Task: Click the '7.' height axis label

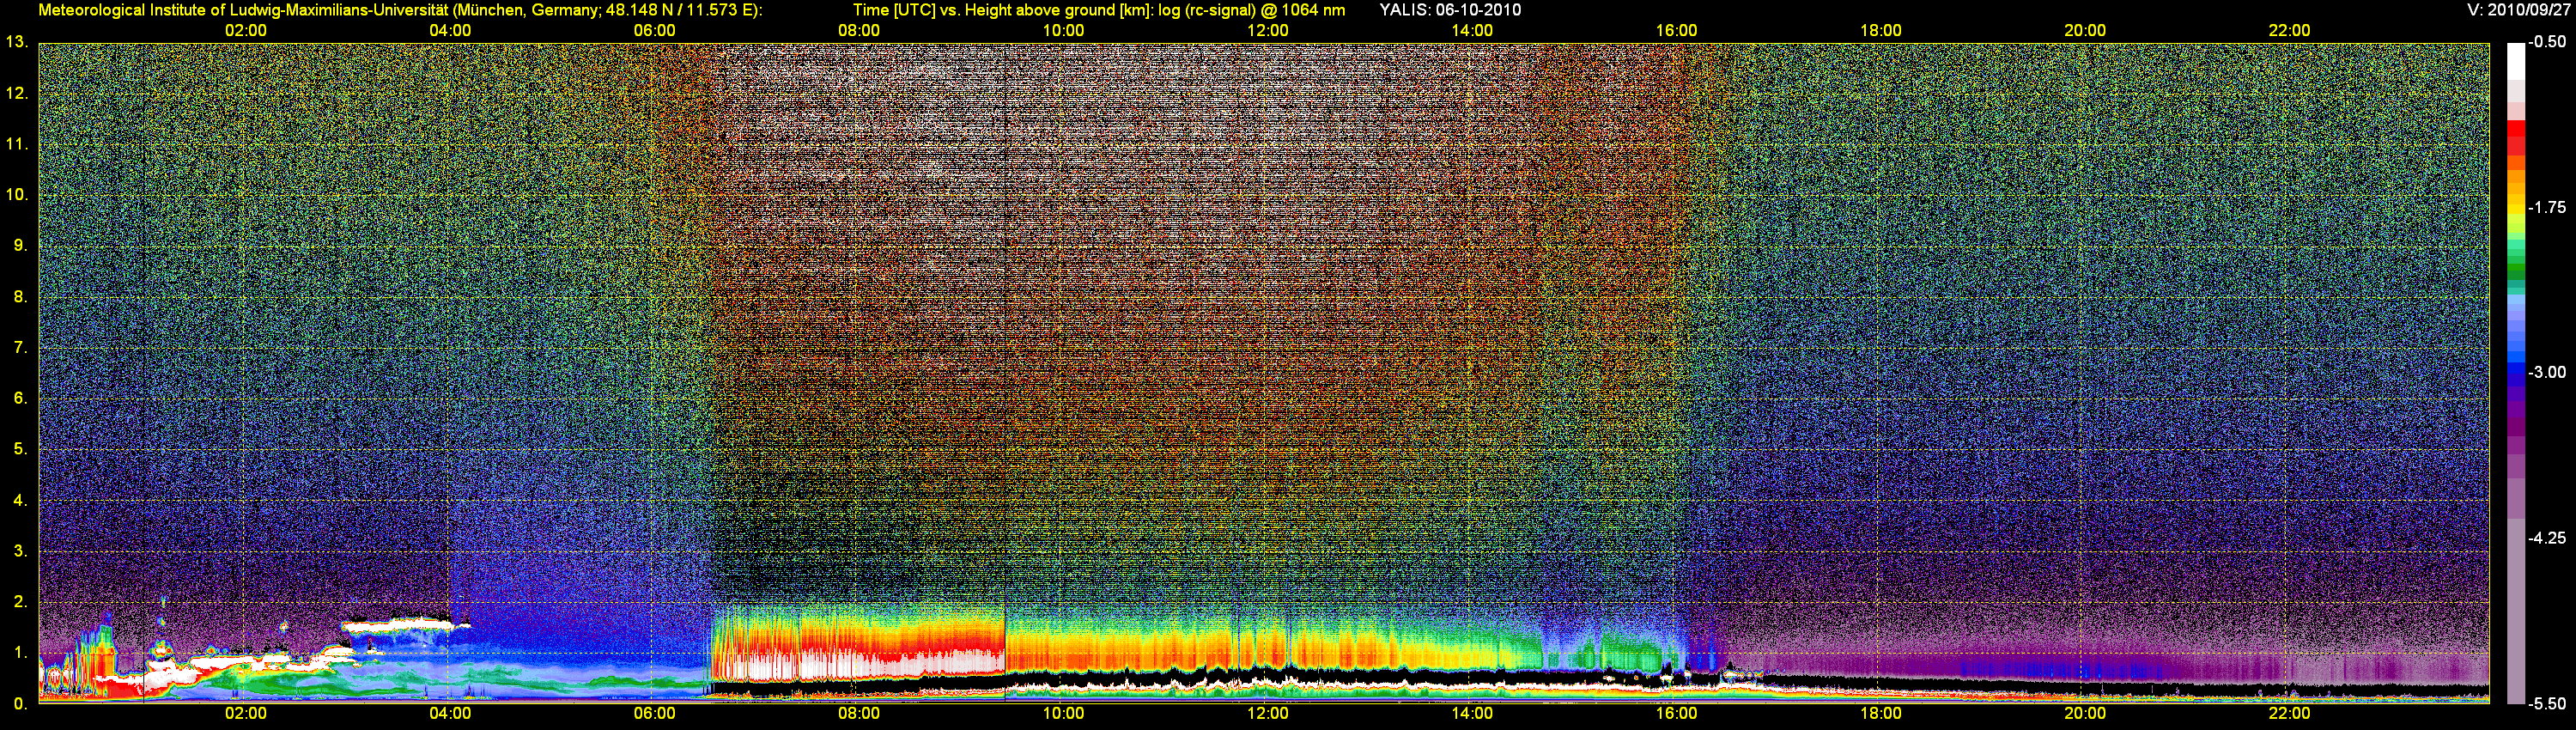Action: coord(20,347)
